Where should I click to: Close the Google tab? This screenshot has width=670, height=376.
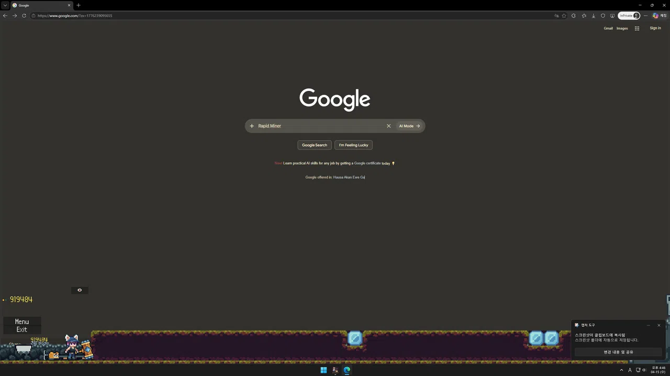coord(69,5)
